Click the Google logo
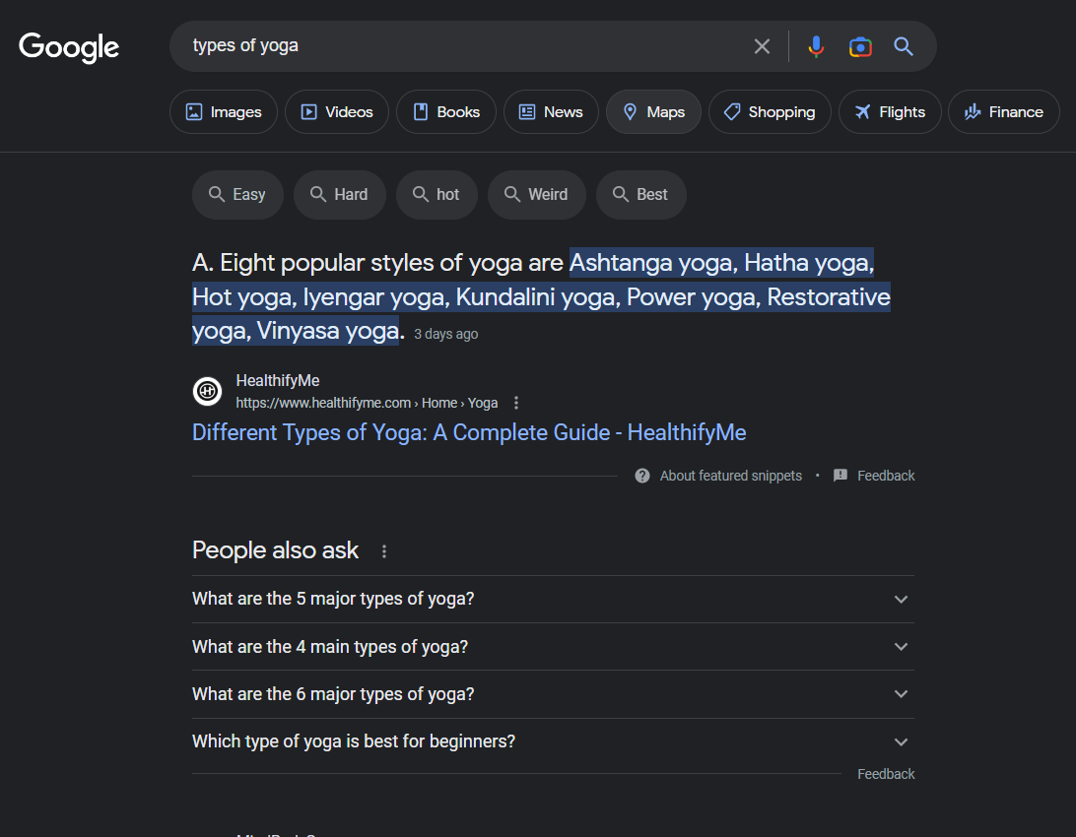 click(x=69, y=47)
